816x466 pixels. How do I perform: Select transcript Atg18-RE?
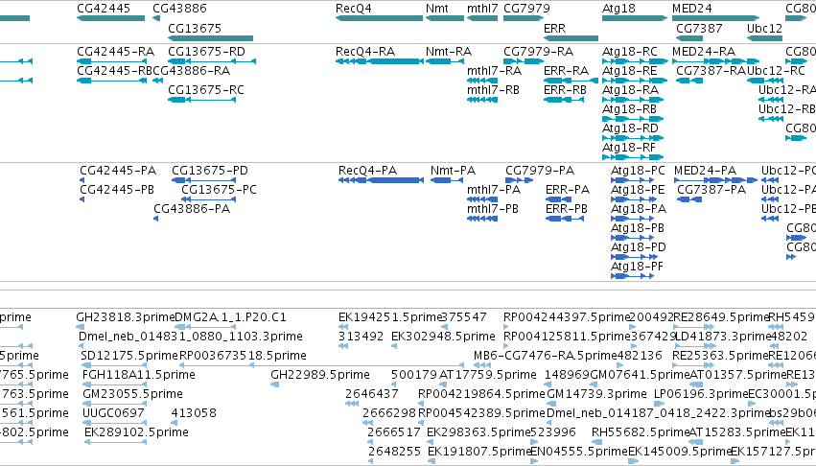pos(635,81)
